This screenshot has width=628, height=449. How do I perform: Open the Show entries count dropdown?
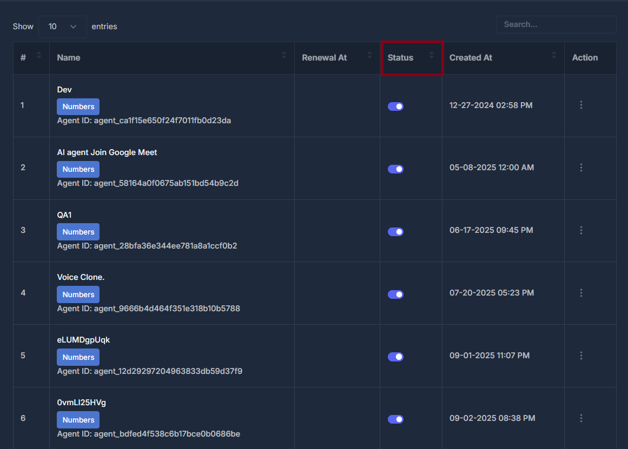click(63, 27)
